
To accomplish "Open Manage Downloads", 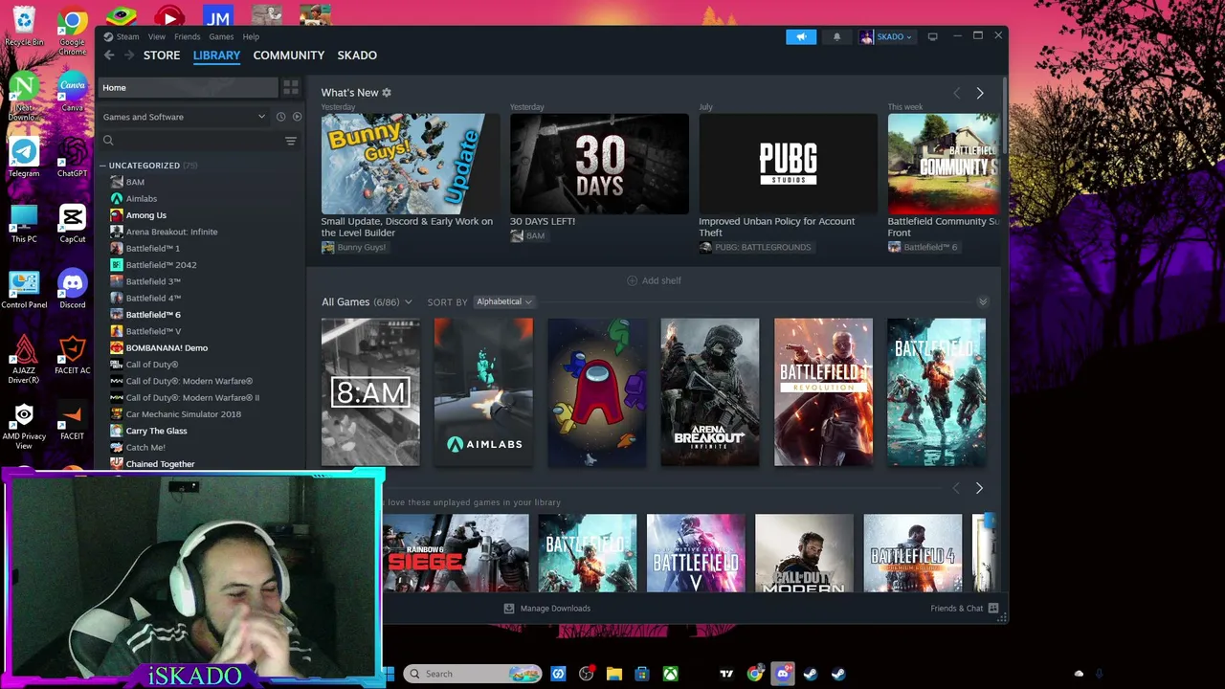I will click(547, 609).
